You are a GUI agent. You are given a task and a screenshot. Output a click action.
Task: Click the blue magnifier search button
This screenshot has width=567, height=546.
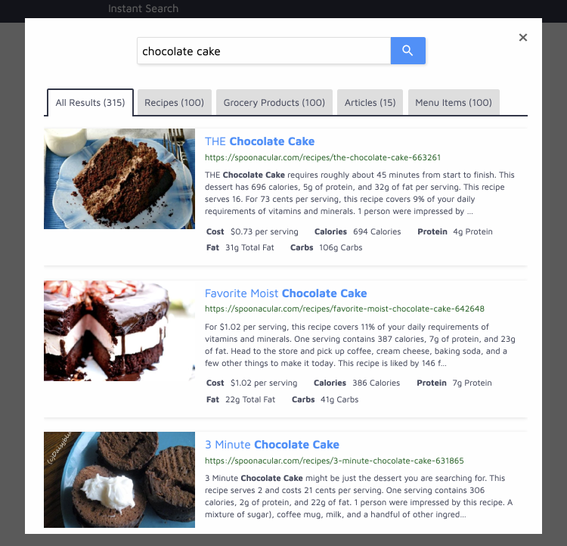(x=408, y=51)
